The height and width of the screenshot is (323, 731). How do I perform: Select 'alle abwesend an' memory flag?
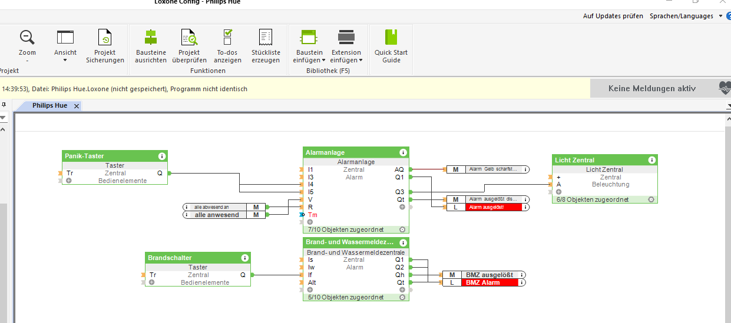tap(224, 207)
